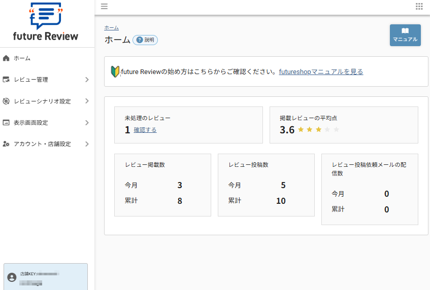The height and width of the screenshot is (290, 430).
Task: Click the beginner mark icon
Action: 115,72
